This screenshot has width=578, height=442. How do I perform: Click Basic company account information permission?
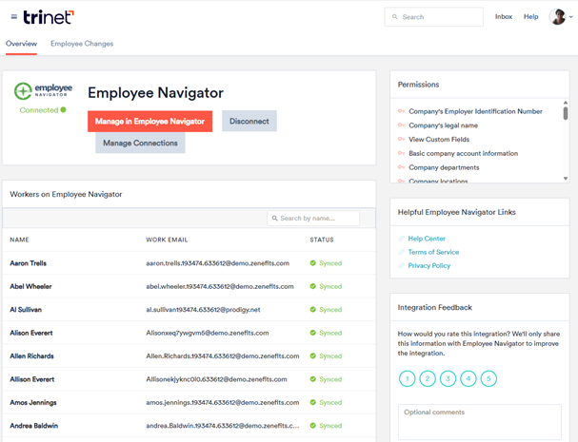pos(464,153)
